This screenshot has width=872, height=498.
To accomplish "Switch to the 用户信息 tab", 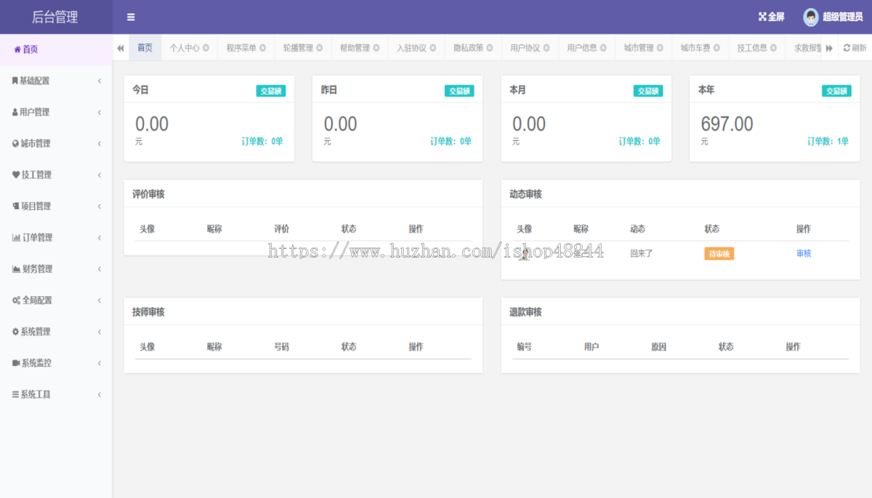I will coord(586,48).
